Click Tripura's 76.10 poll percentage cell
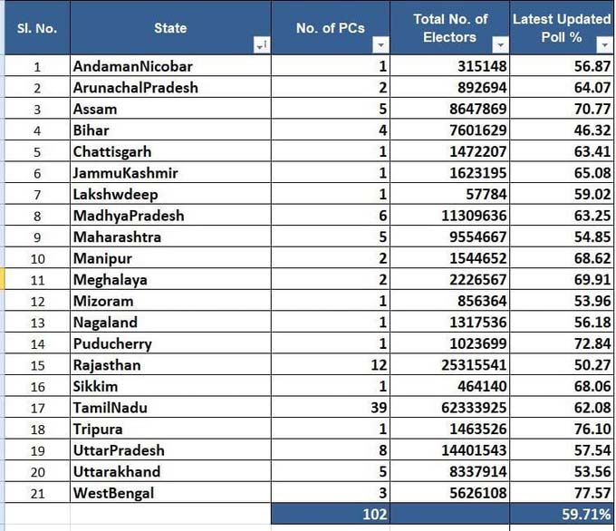 tap(562, 429)
